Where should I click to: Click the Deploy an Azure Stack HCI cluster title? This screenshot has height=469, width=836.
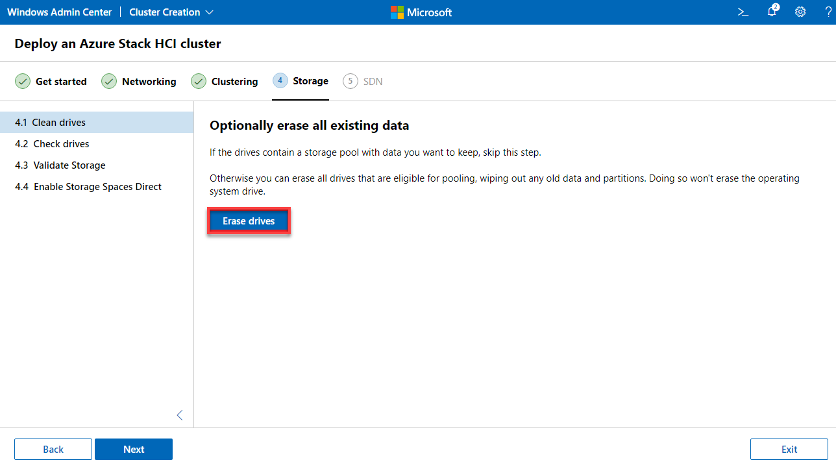pyautogui.click(x=117, y=44)
